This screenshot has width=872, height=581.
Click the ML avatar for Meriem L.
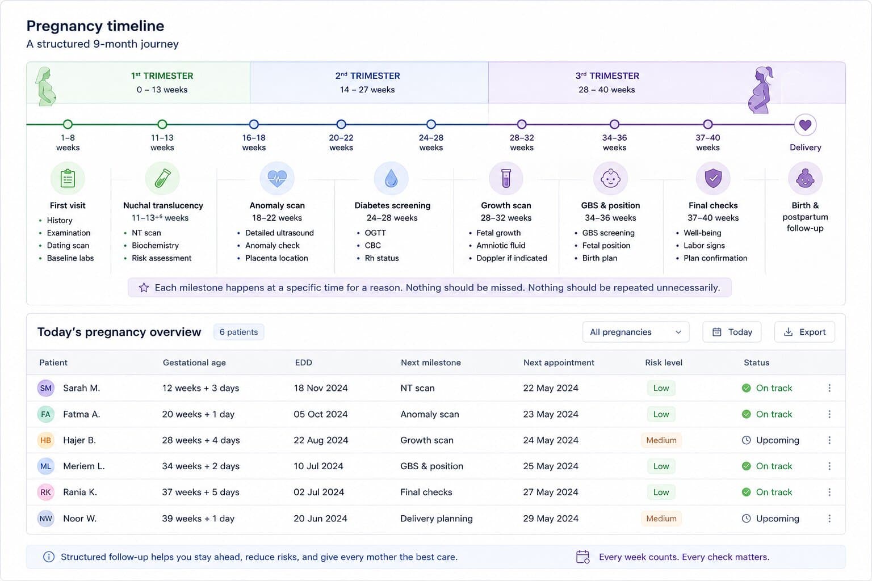coord(46,466)
